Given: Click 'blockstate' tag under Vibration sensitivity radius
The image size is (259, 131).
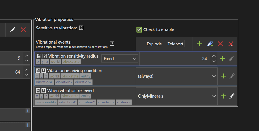Looking at the screenshot, I should 71,61.
